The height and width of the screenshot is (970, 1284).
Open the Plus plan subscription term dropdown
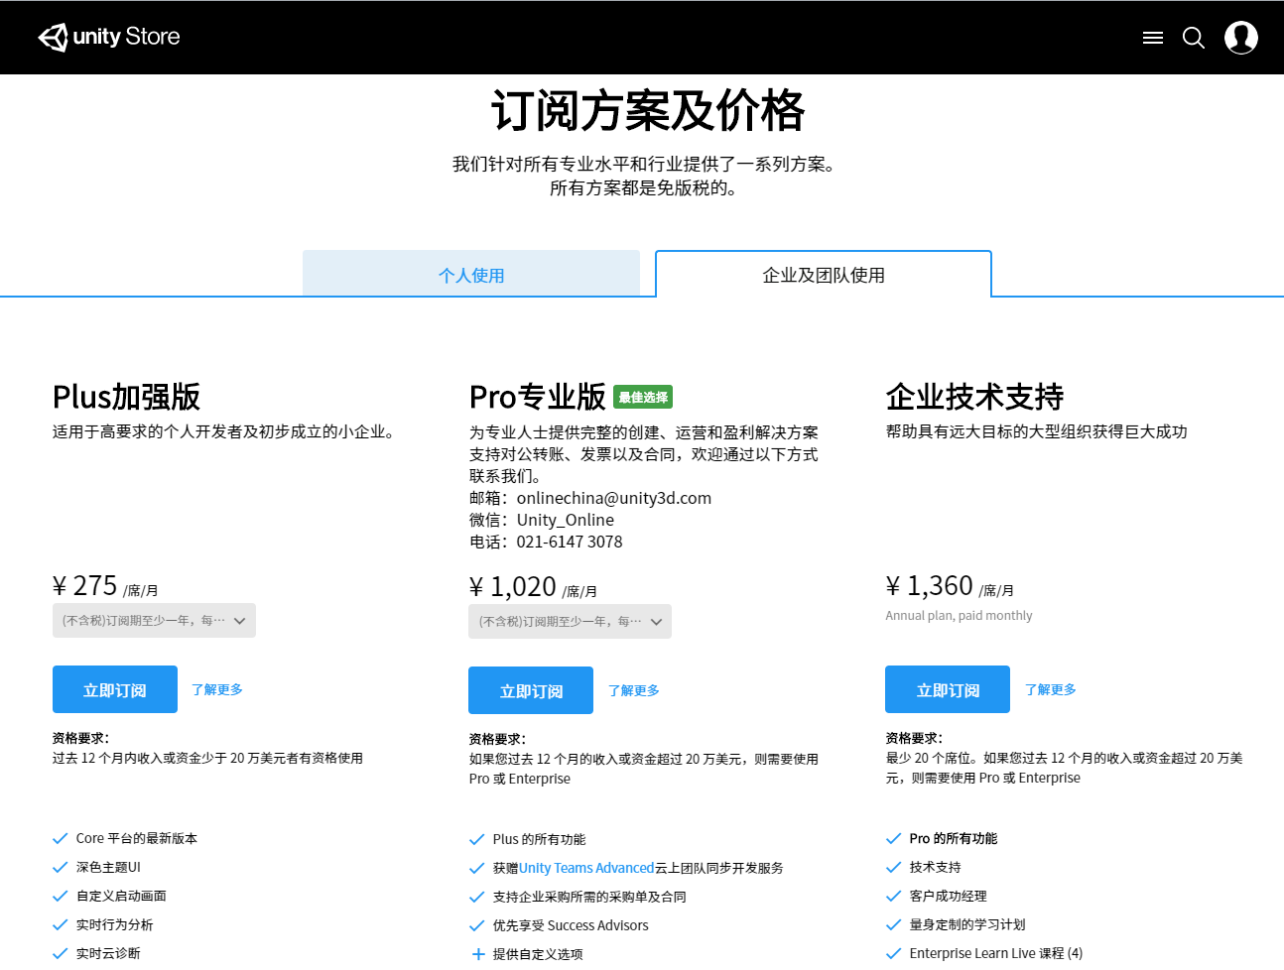(x=154, y=621)
